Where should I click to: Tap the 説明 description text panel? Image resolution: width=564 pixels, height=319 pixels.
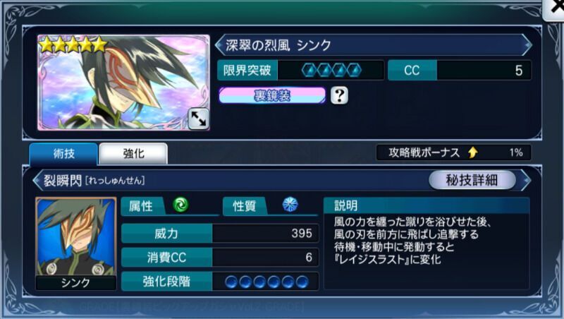[x=427, y=243]
